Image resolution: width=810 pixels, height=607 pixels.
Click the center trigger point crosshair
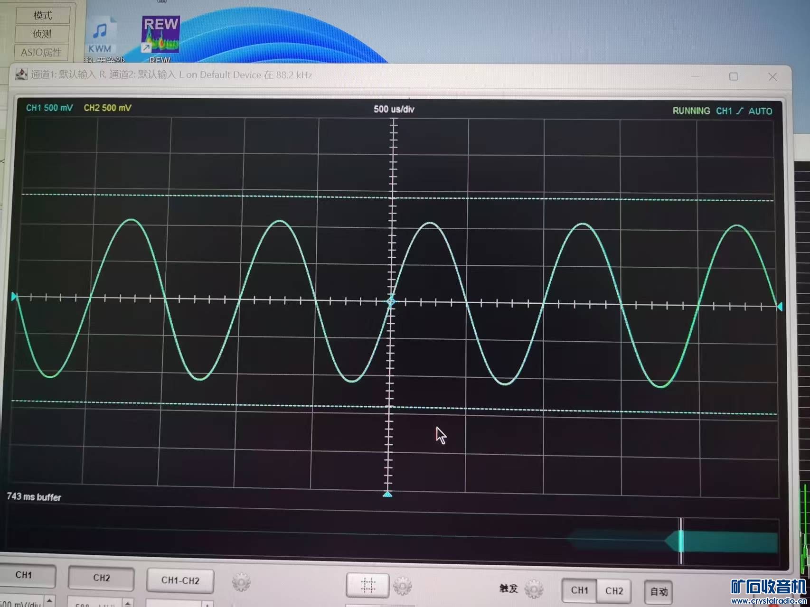391,301
